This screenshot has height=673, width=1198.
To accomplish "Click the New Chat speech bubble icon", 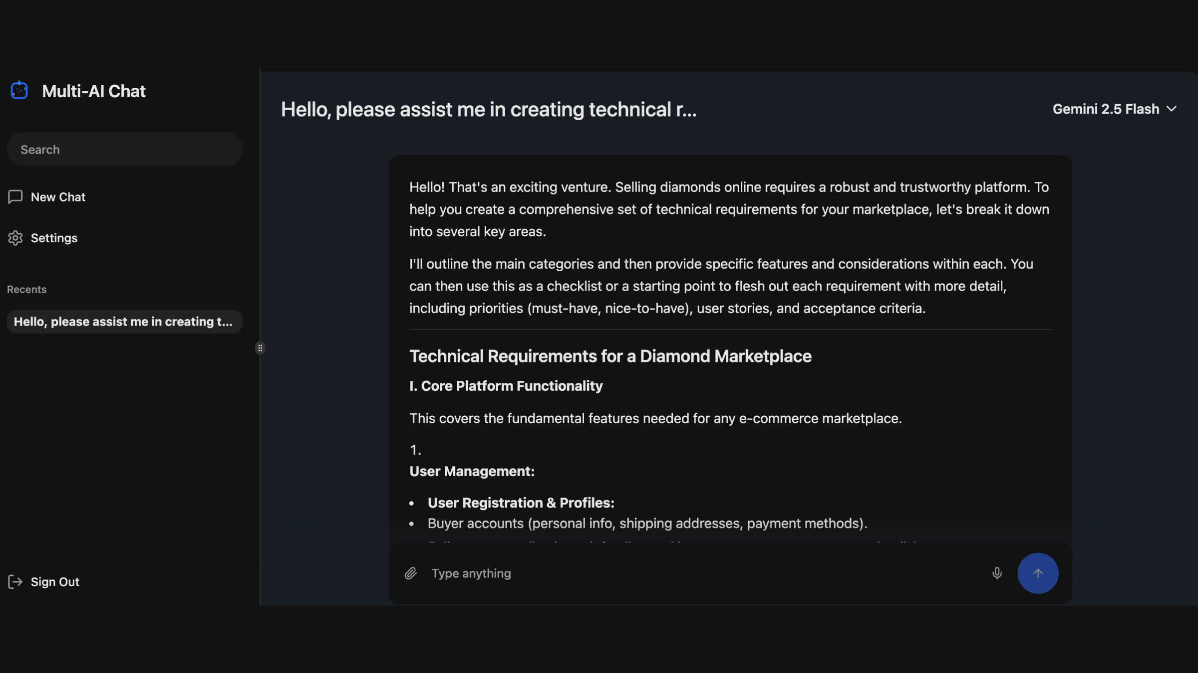I will 15,197.
